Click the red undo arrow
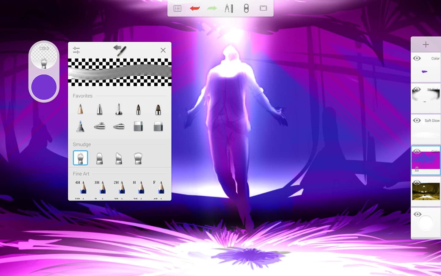441x276 pixels. [x=195, y=8]
